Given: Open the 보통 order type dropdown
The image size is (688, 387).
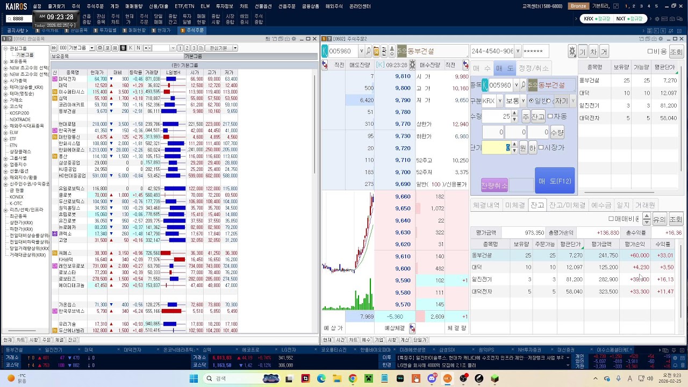Looking at the screenshot, I should (x=523, y=101).
